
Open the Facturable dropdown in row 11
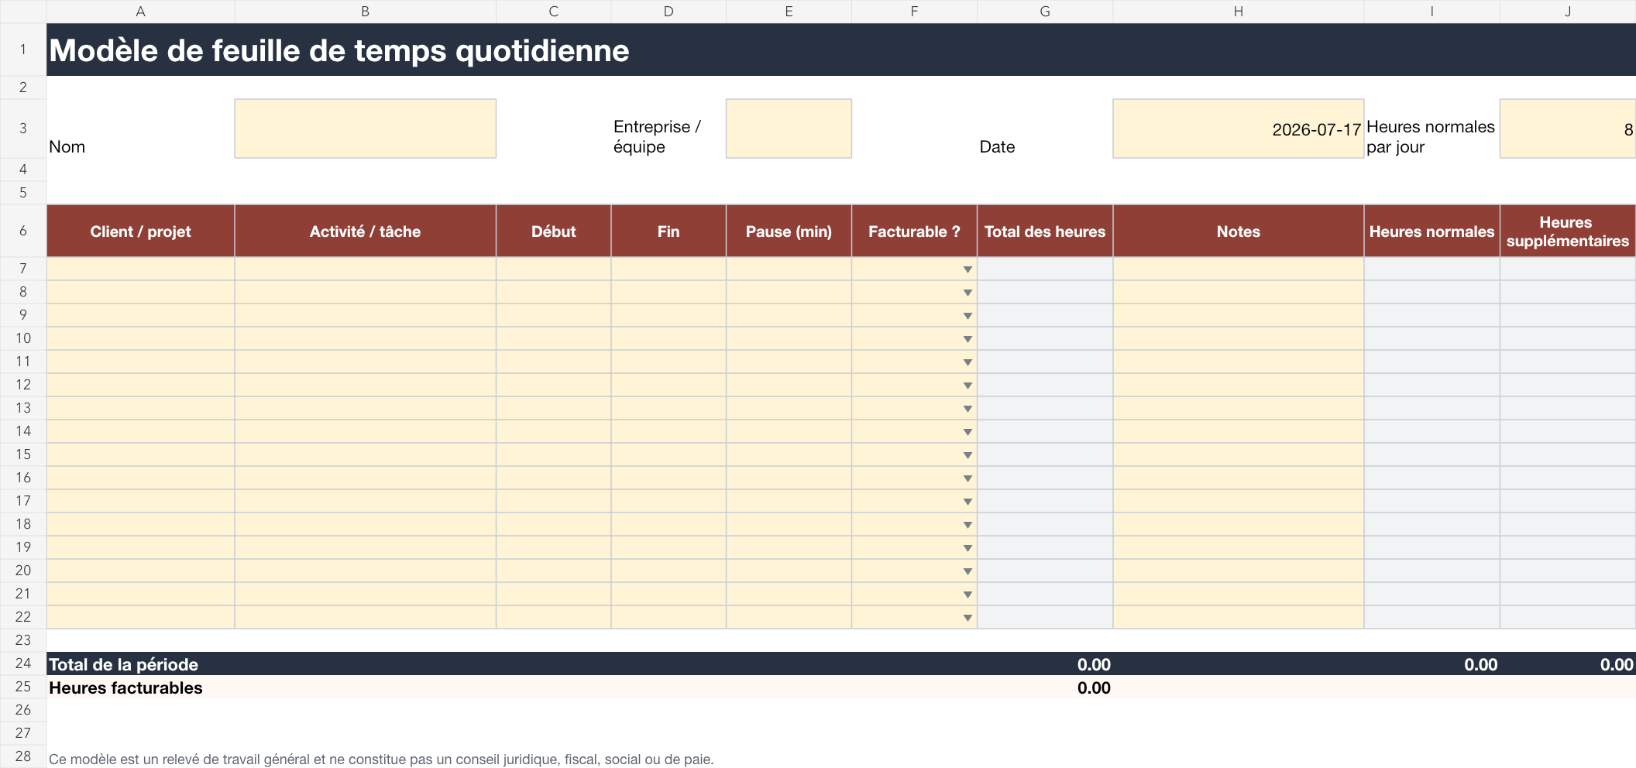(x=968, y=362)
